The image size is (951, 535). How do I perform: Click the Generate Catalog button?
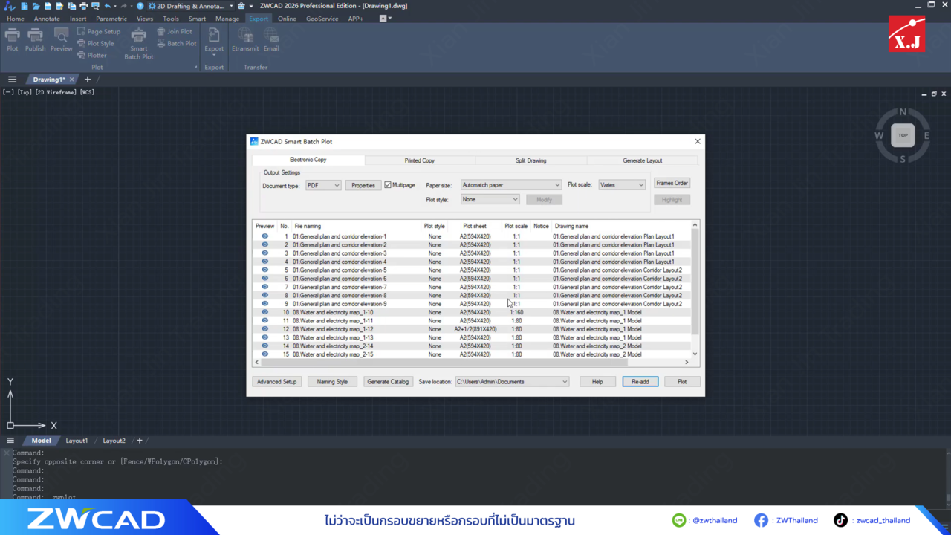388,382
